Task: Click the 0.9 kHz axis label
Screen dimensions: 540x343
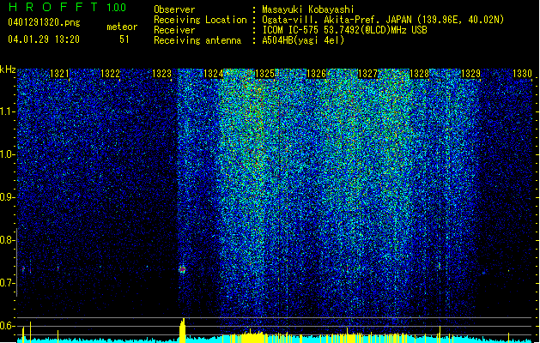Action: click(x=8, y=197)
